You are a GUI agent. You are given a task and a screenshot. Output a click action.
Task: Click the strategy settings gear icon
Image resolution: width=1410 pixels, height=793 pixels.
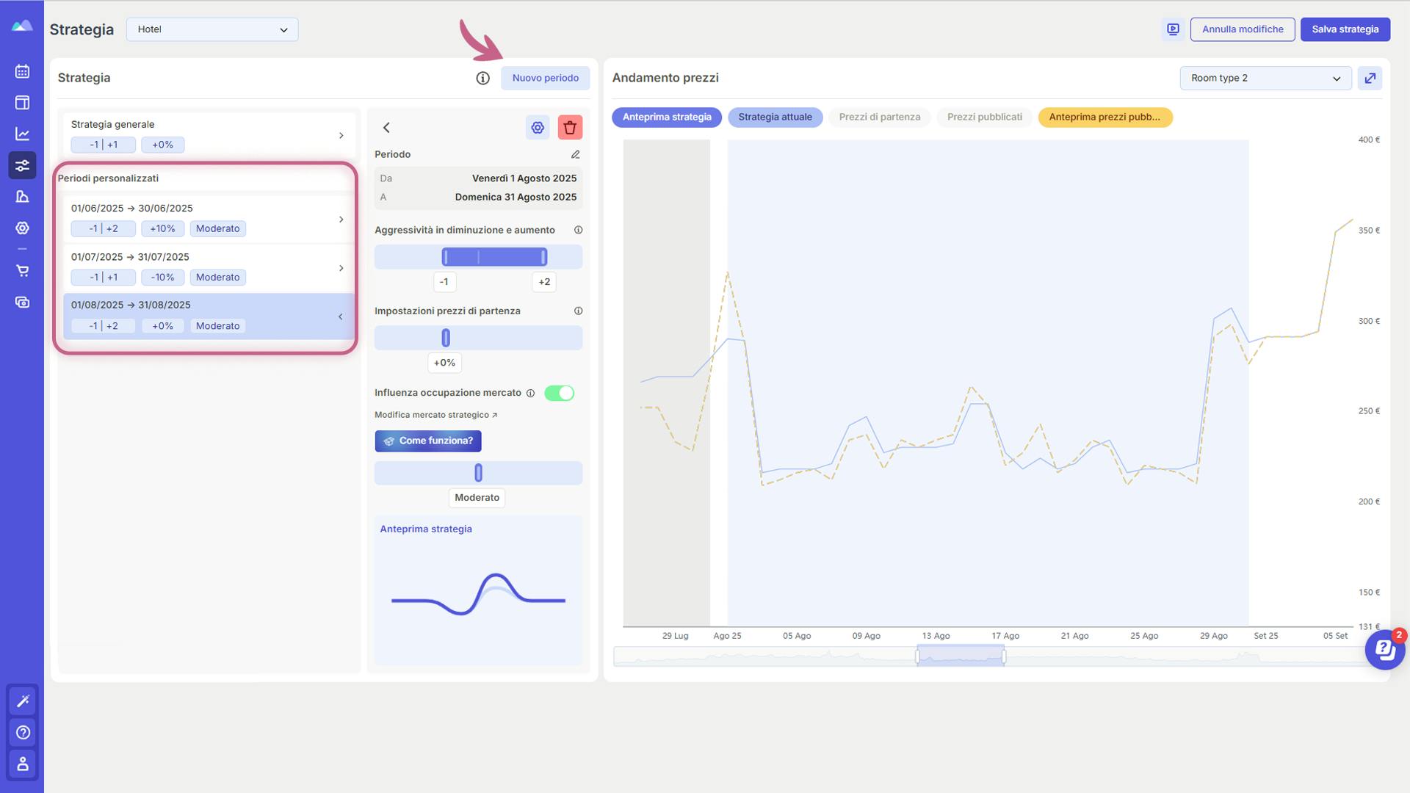538,127
